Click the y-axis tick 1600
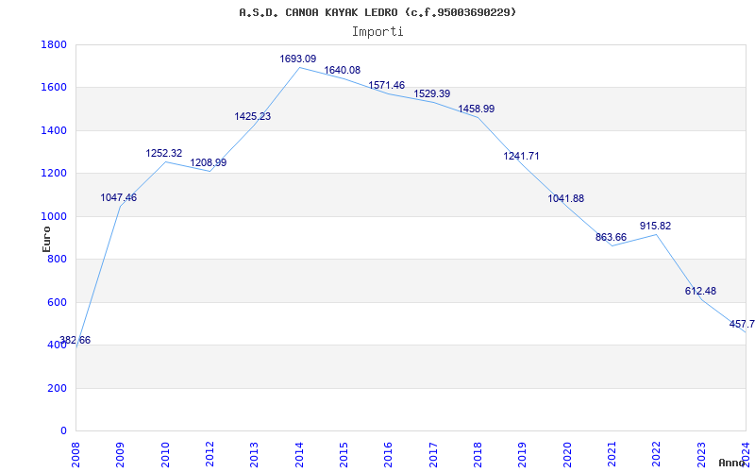Screen dimensions: 755x472 (54, 88)
